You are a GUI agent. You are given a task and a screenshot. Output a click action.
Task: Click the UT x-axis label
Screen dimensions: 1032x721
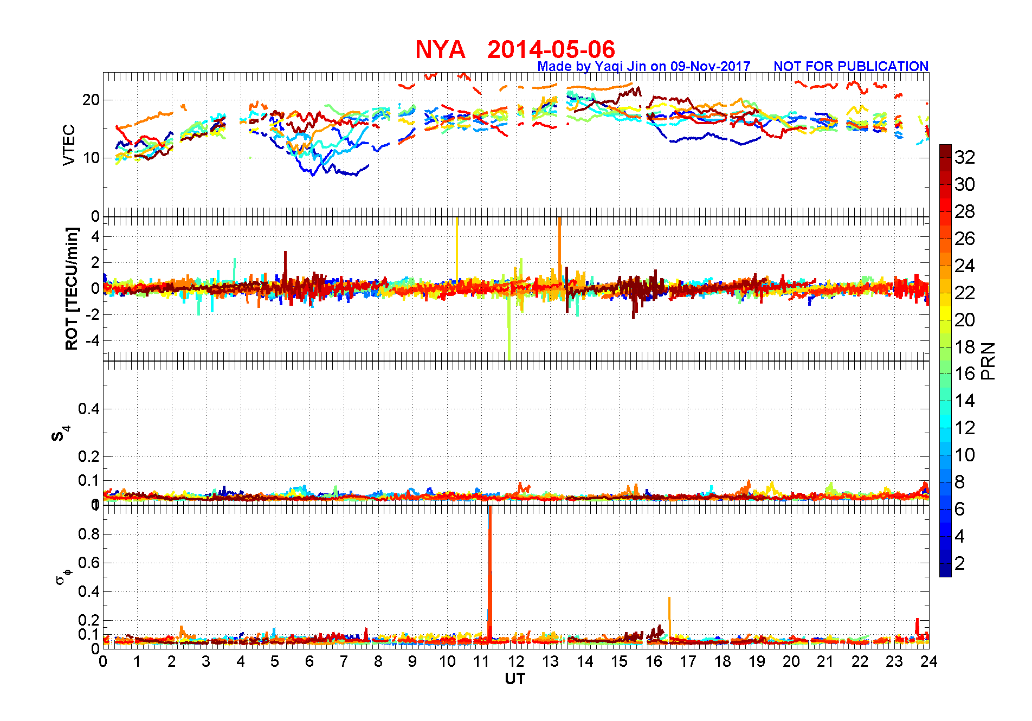(515, 679)
